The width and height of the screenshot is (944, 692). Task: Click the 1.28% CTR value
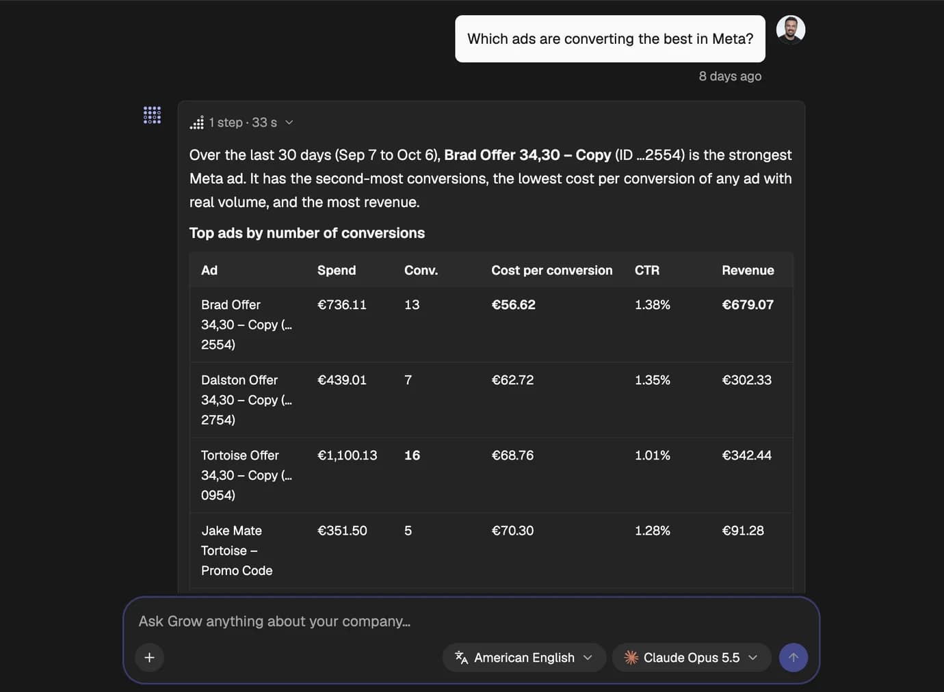653,530
